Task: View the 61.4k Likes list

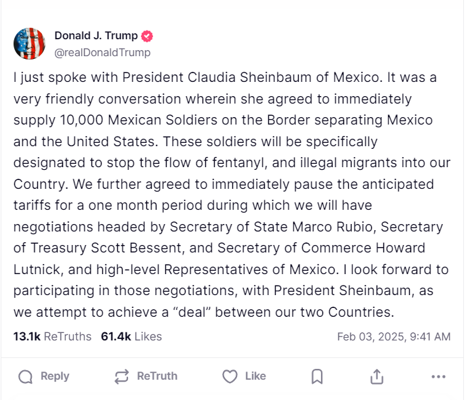Action: [x=131, y=336]
